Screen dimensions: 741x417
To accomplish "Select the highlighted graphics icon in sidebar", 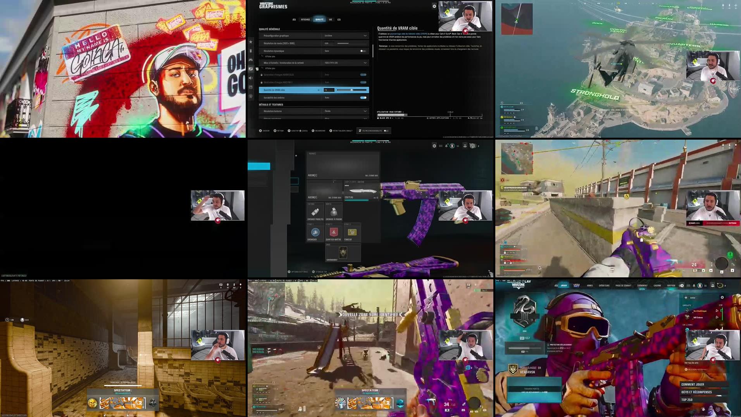I will [250, 69].
